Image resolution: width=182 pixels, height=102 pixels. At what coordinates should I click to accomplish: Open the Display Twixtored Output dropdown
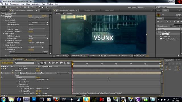(x=37, y=18)
